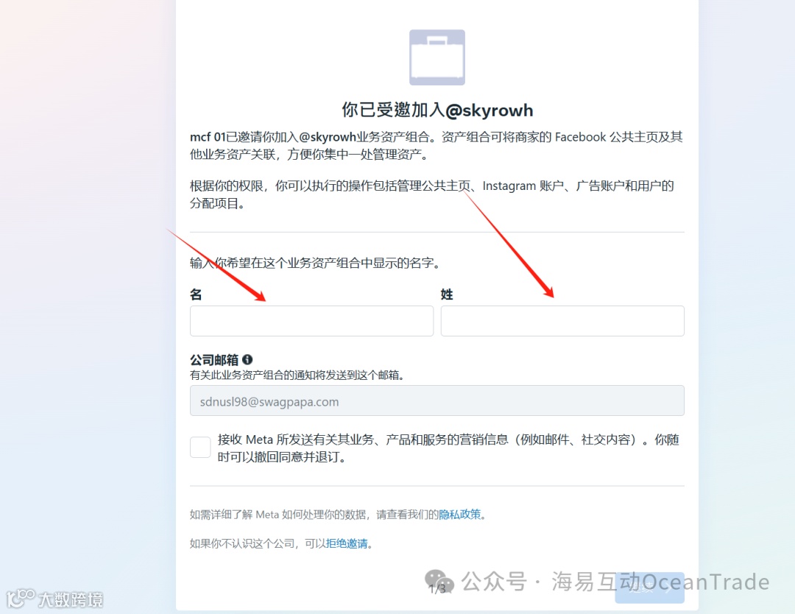Click the 名 (first name) input field
This screenshot has height=614, width=795.
click(311, 320)
